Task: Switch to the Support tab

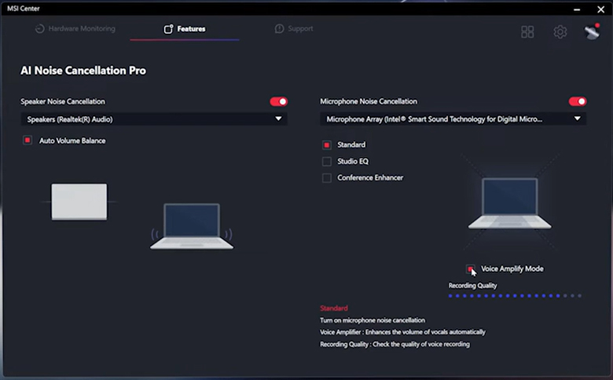Action: coord(294,28)
